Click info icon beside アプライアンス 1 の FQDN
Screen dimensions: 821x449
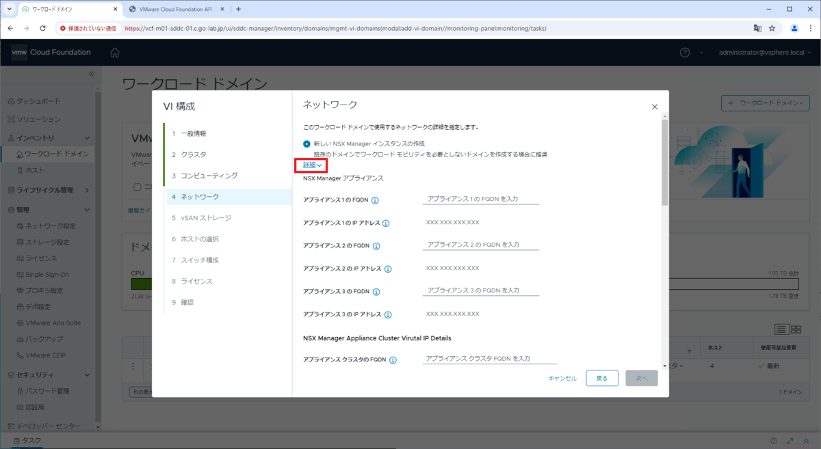click(375, 200)
